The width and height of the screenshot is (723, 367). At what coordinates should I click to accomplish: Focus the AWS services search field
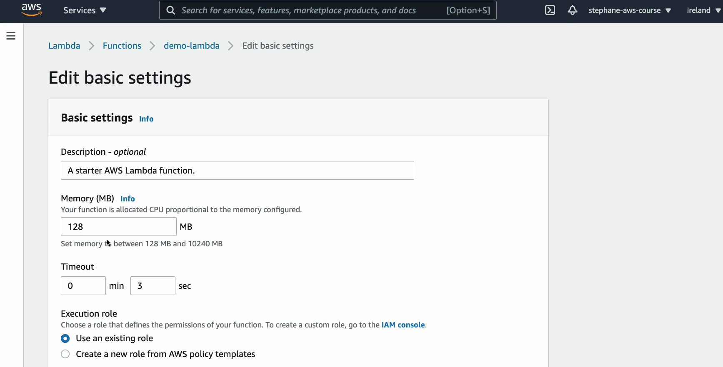coord(328,10)
